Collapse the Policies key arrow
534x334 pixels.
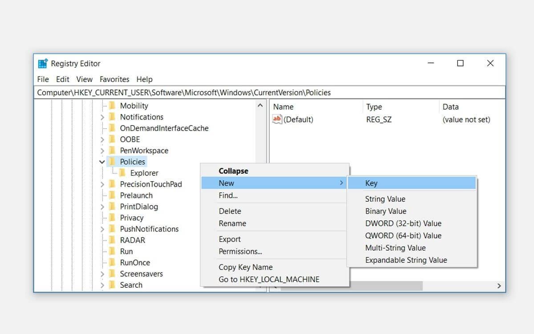pos(102,162)
